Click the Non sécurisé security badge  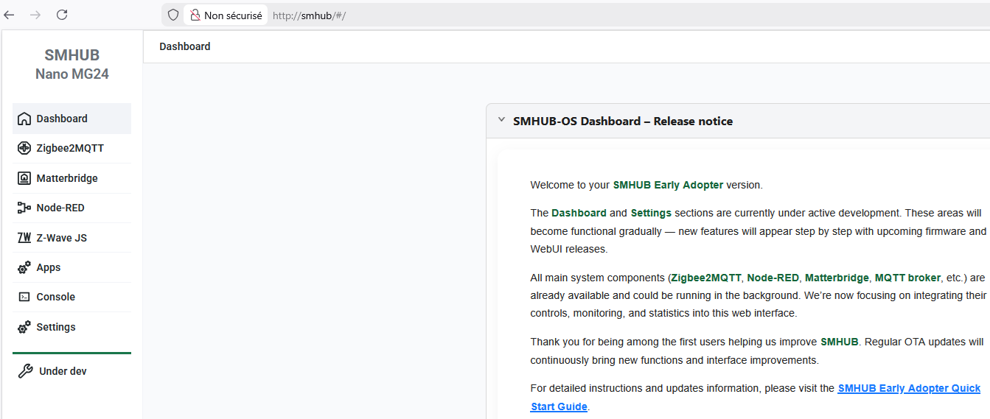click(x=226, y=15)
